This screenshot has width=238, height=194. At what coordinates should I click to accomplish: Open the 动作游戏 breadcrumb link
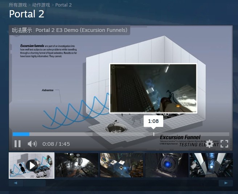41,5
